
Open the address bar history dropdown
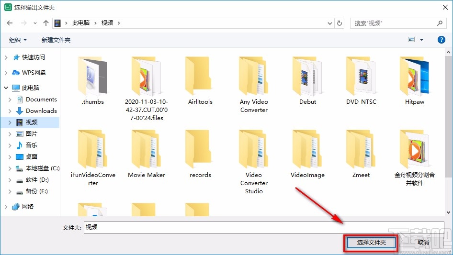pyautogui.click(x=329, y=23)
